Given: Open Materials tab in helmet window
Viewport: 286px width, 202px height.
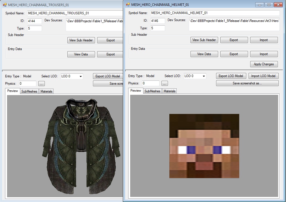Looking at the screenshot, I should (x=169, y=91).
